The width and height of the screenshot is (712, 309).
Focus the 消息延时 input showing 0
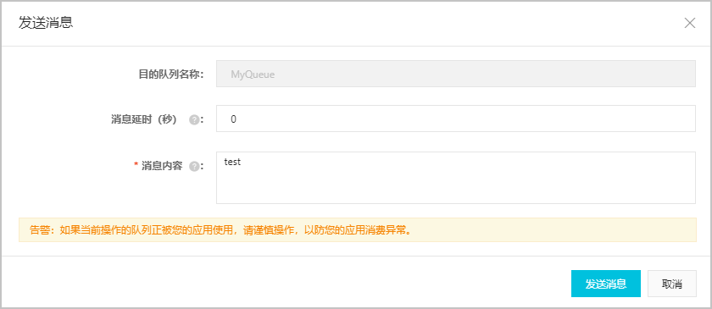[x=456, y=119]
